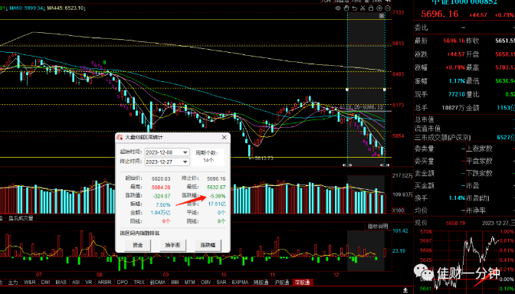515x294 pixels.
Task: Click the 指标说明 indicator description button
Action: [x=378, y=227]
